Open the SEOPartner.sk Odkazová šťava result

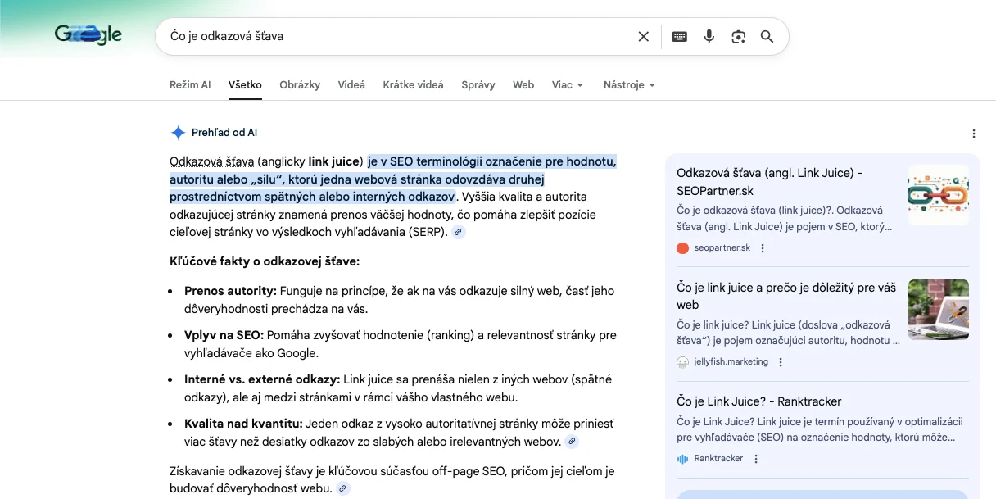pos(769,181)
